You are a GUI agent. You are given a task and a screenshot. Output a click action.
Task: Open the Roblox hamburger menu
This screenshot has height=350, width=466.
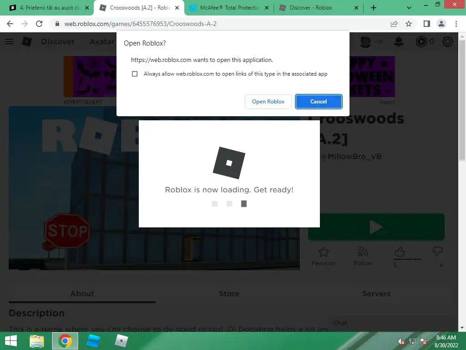pyautogui.click(x=9, y=41)
